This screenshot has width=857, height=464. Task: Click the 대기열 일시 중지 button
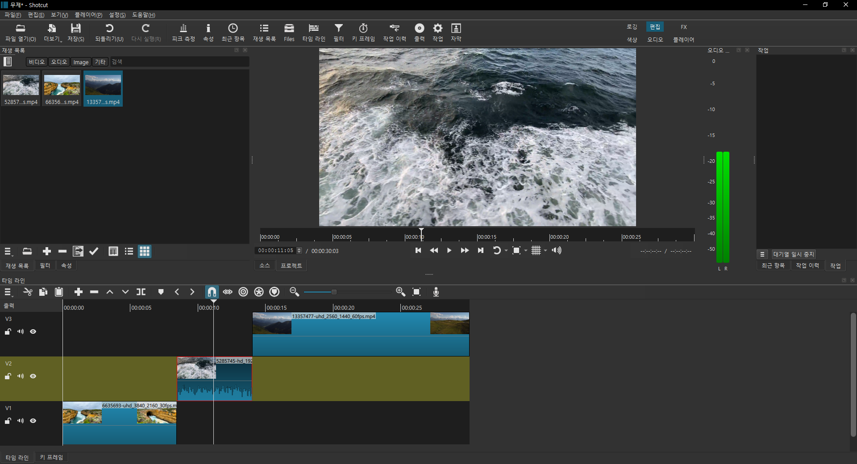tap(794, 254)
